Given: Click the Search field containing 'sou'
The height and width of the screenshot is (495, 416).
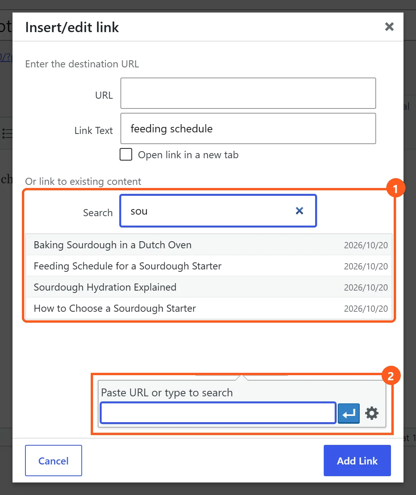Looking at the screenshot, I should tap(218, 211).
